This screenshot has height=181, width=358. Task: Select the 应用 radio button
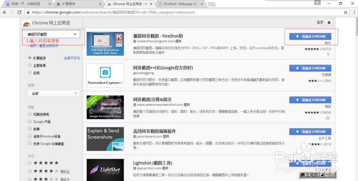tap(30, 72)
